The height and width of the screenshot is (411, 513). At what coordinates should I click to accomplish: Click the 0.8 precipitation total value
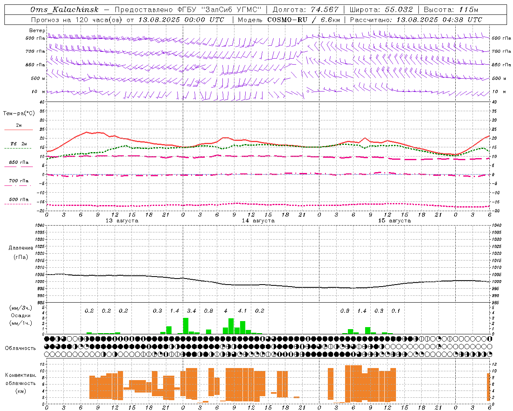point(208,311)
